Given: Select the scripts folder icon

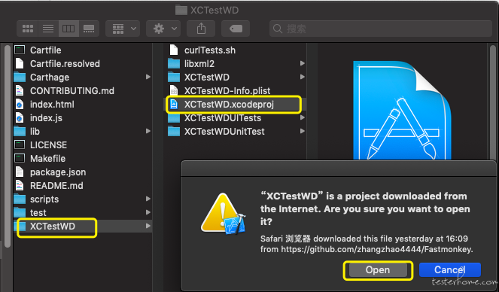Looking at the screenshot, I should [x=20, y=199].
